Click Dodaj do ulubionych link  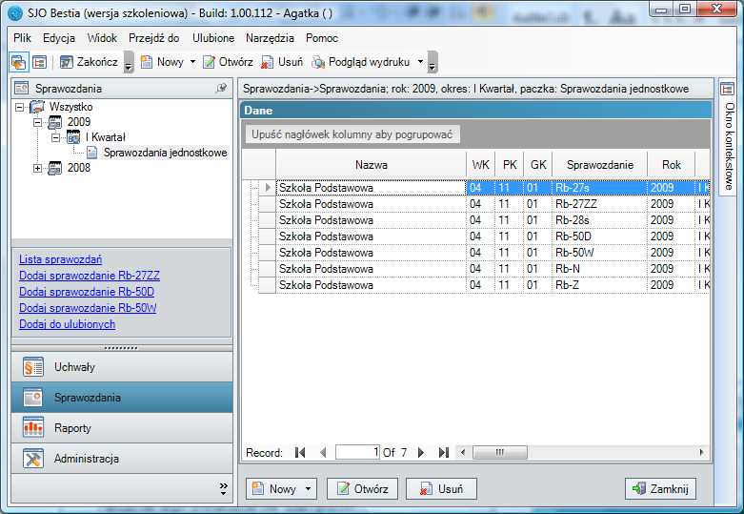tap(67, 324)
